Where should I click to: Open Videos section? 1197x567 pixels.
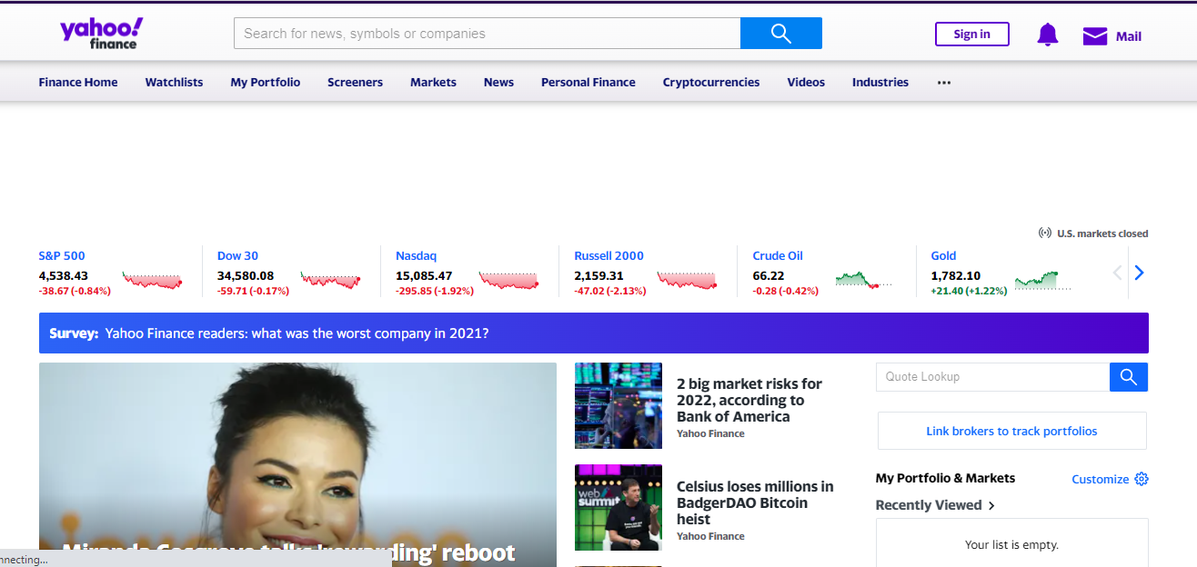tap(806, 82)
